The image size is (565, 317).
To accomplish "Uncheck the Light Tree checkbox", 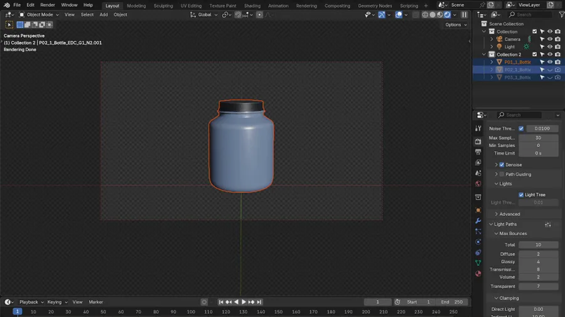I will tap(521, 195).
